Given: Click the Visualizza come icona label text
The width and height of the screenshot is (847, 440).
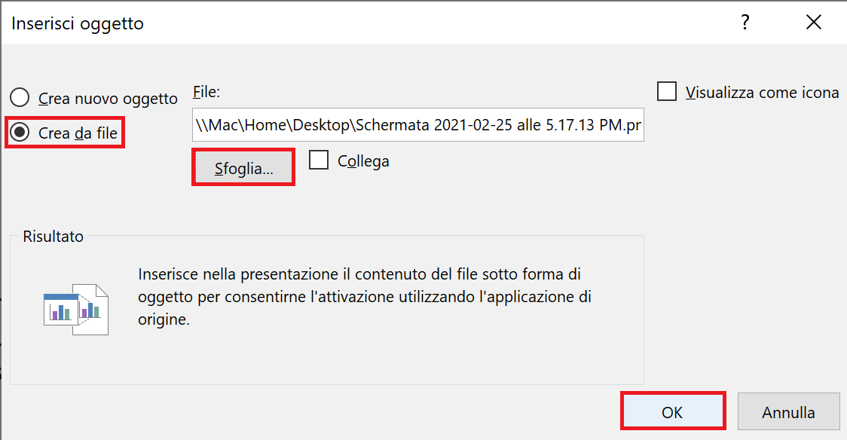Looking at the screenshot, I should [762, 93].
